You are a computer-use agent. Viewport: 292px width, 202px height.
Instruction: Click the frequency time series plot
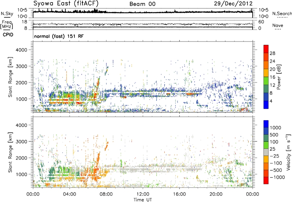143,25
